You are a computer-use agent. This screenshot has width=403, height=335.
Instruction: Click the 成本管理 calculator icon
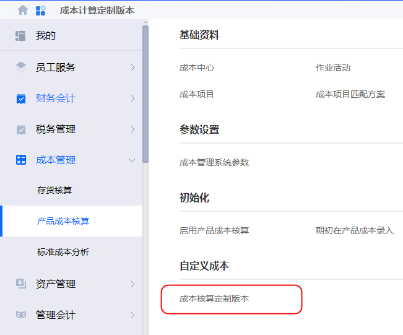tap(21, 160)
